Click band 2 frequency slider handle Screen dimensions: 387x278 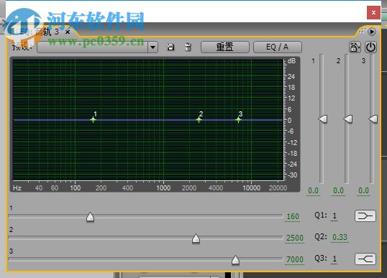196,238
